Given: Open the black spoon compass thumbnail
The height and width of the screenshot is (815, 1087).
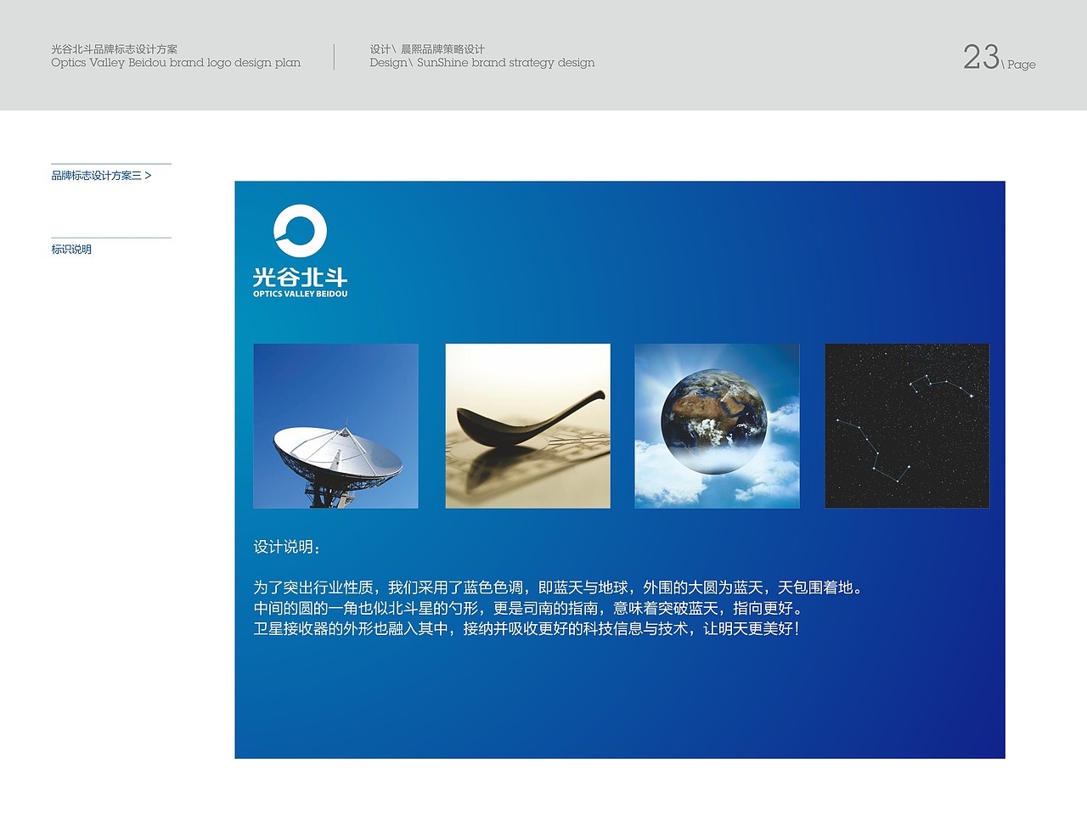Looking at the screenshot, I should [x=527, y=426].
